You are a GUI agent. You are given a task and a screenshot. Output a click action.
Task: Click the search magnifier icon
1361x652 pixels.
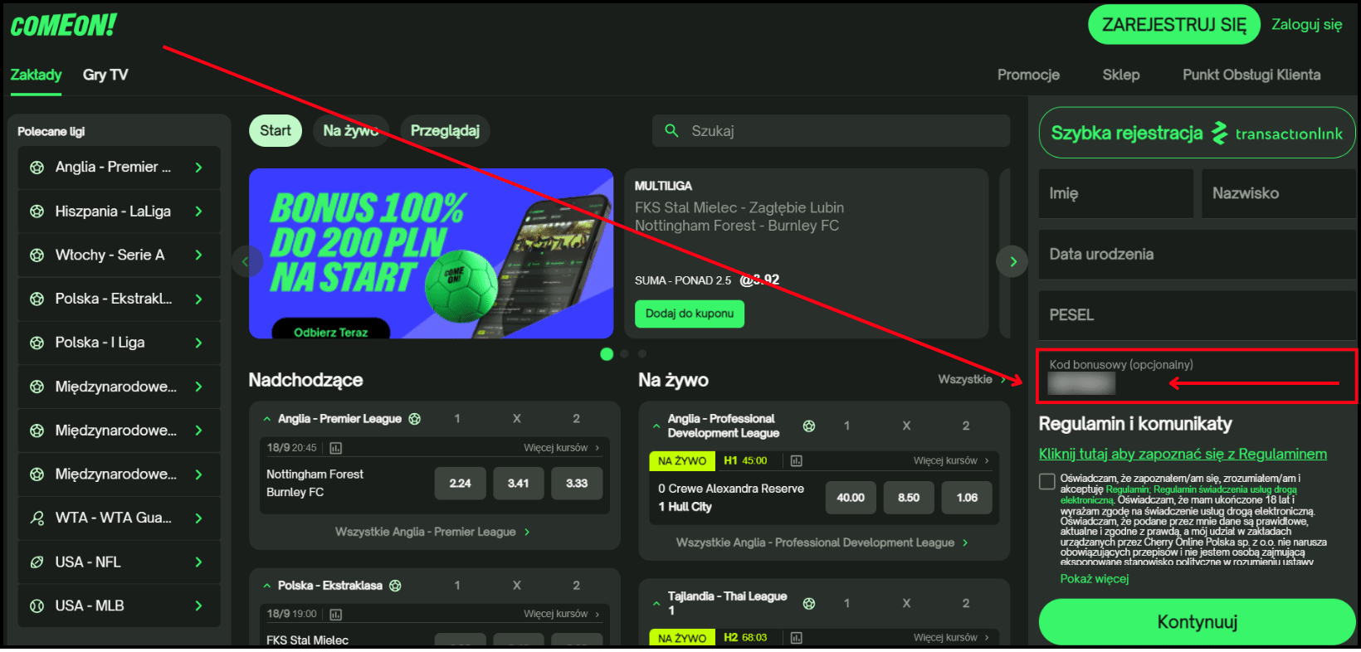671,130
